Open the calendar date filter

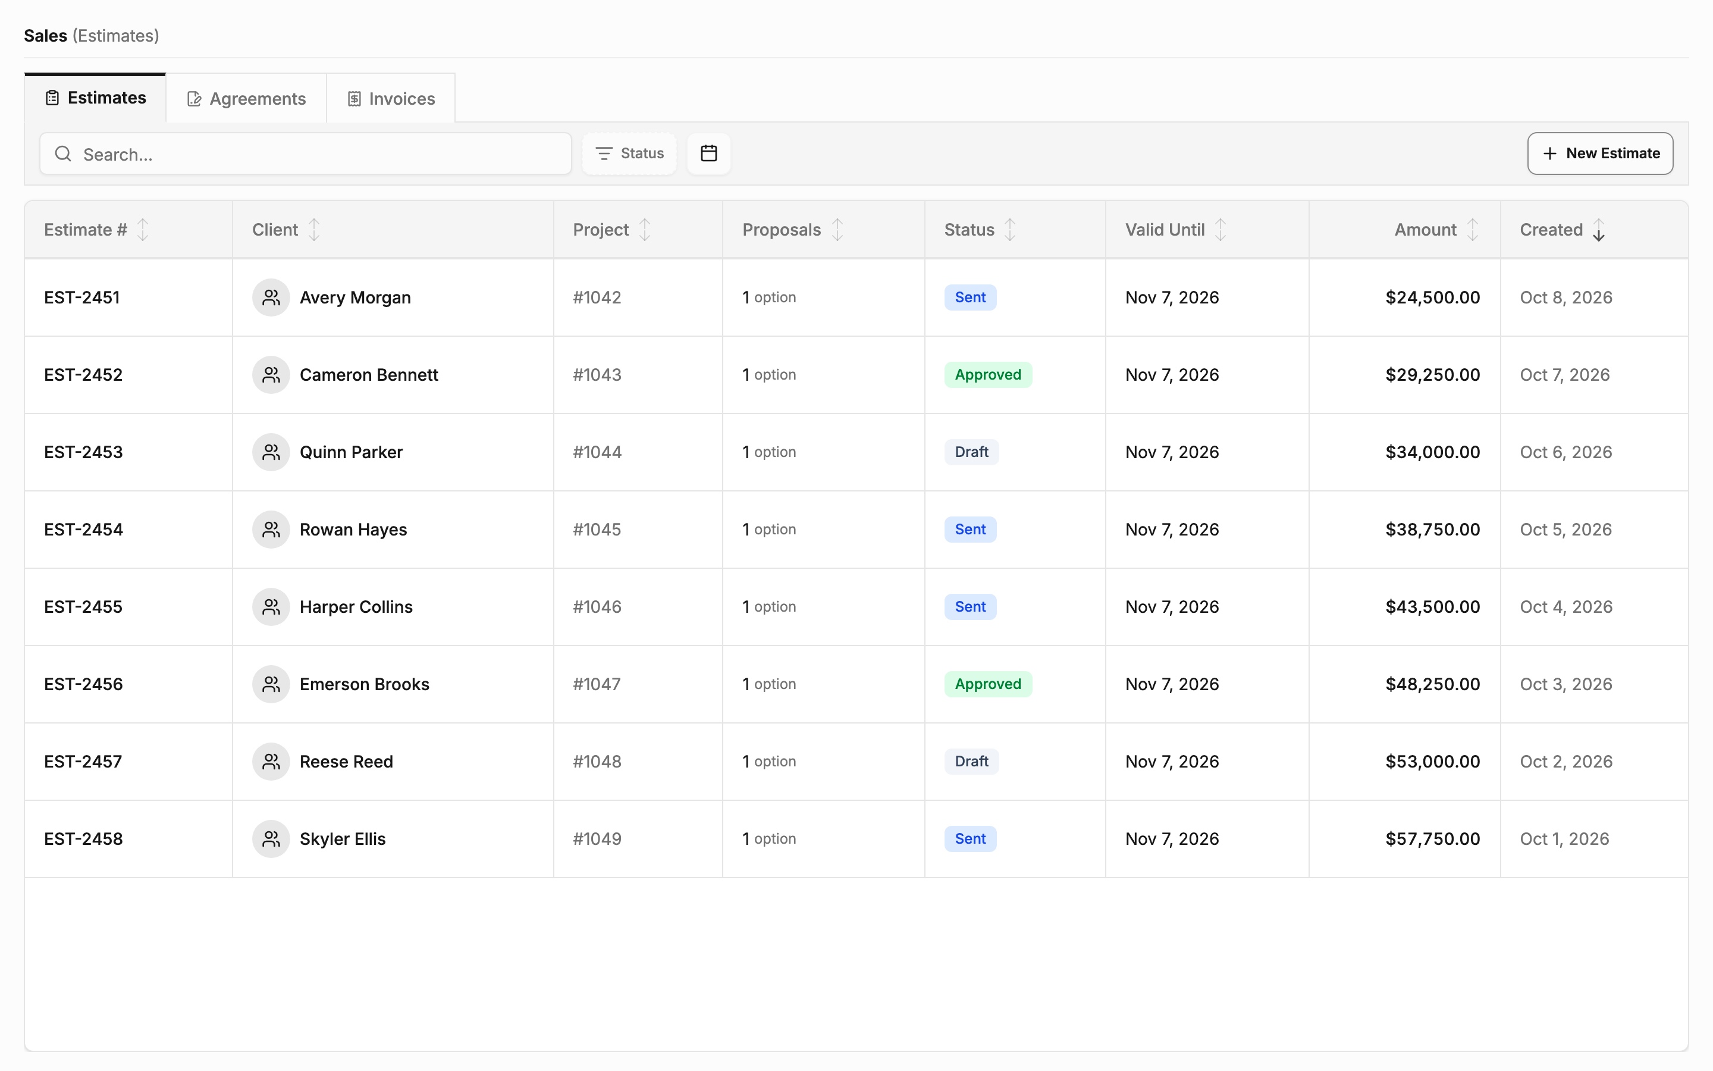point(708,153)
